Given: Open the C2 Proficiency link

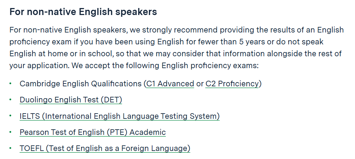Looking at the screenshot, I should click(x=232, y=84).
